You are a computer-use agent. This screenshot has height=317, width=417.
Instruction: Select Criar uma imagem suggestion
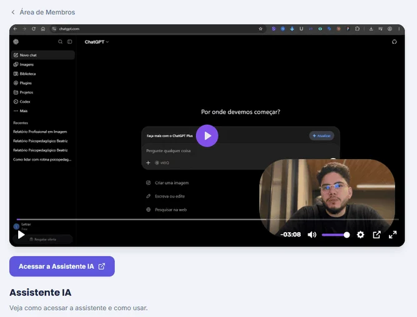[x=167, y=183]
